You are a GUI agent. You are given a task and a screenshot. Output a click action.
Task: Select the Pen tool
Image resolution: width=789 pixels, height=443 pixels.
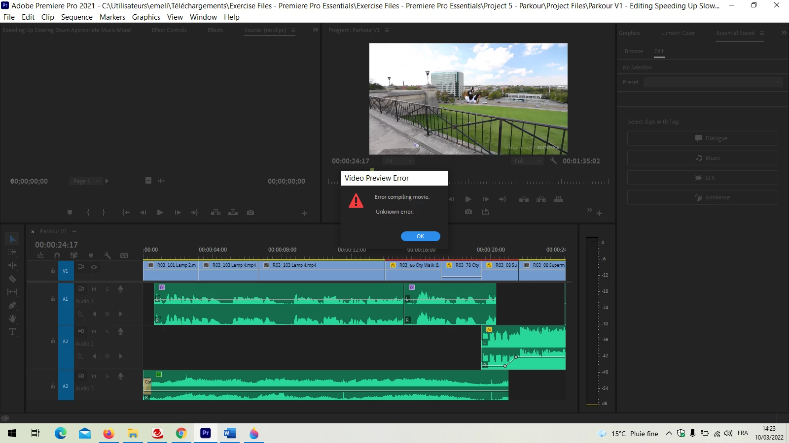point(12,305)
